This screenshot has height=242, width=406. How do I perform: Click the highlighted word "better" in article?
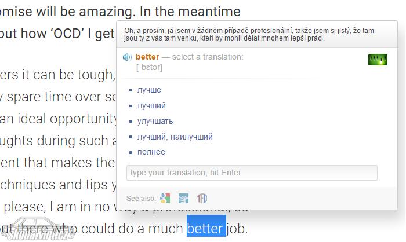206,229
